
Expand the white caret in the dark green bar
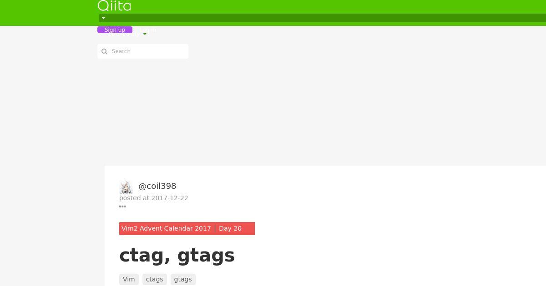coord(103,18)
